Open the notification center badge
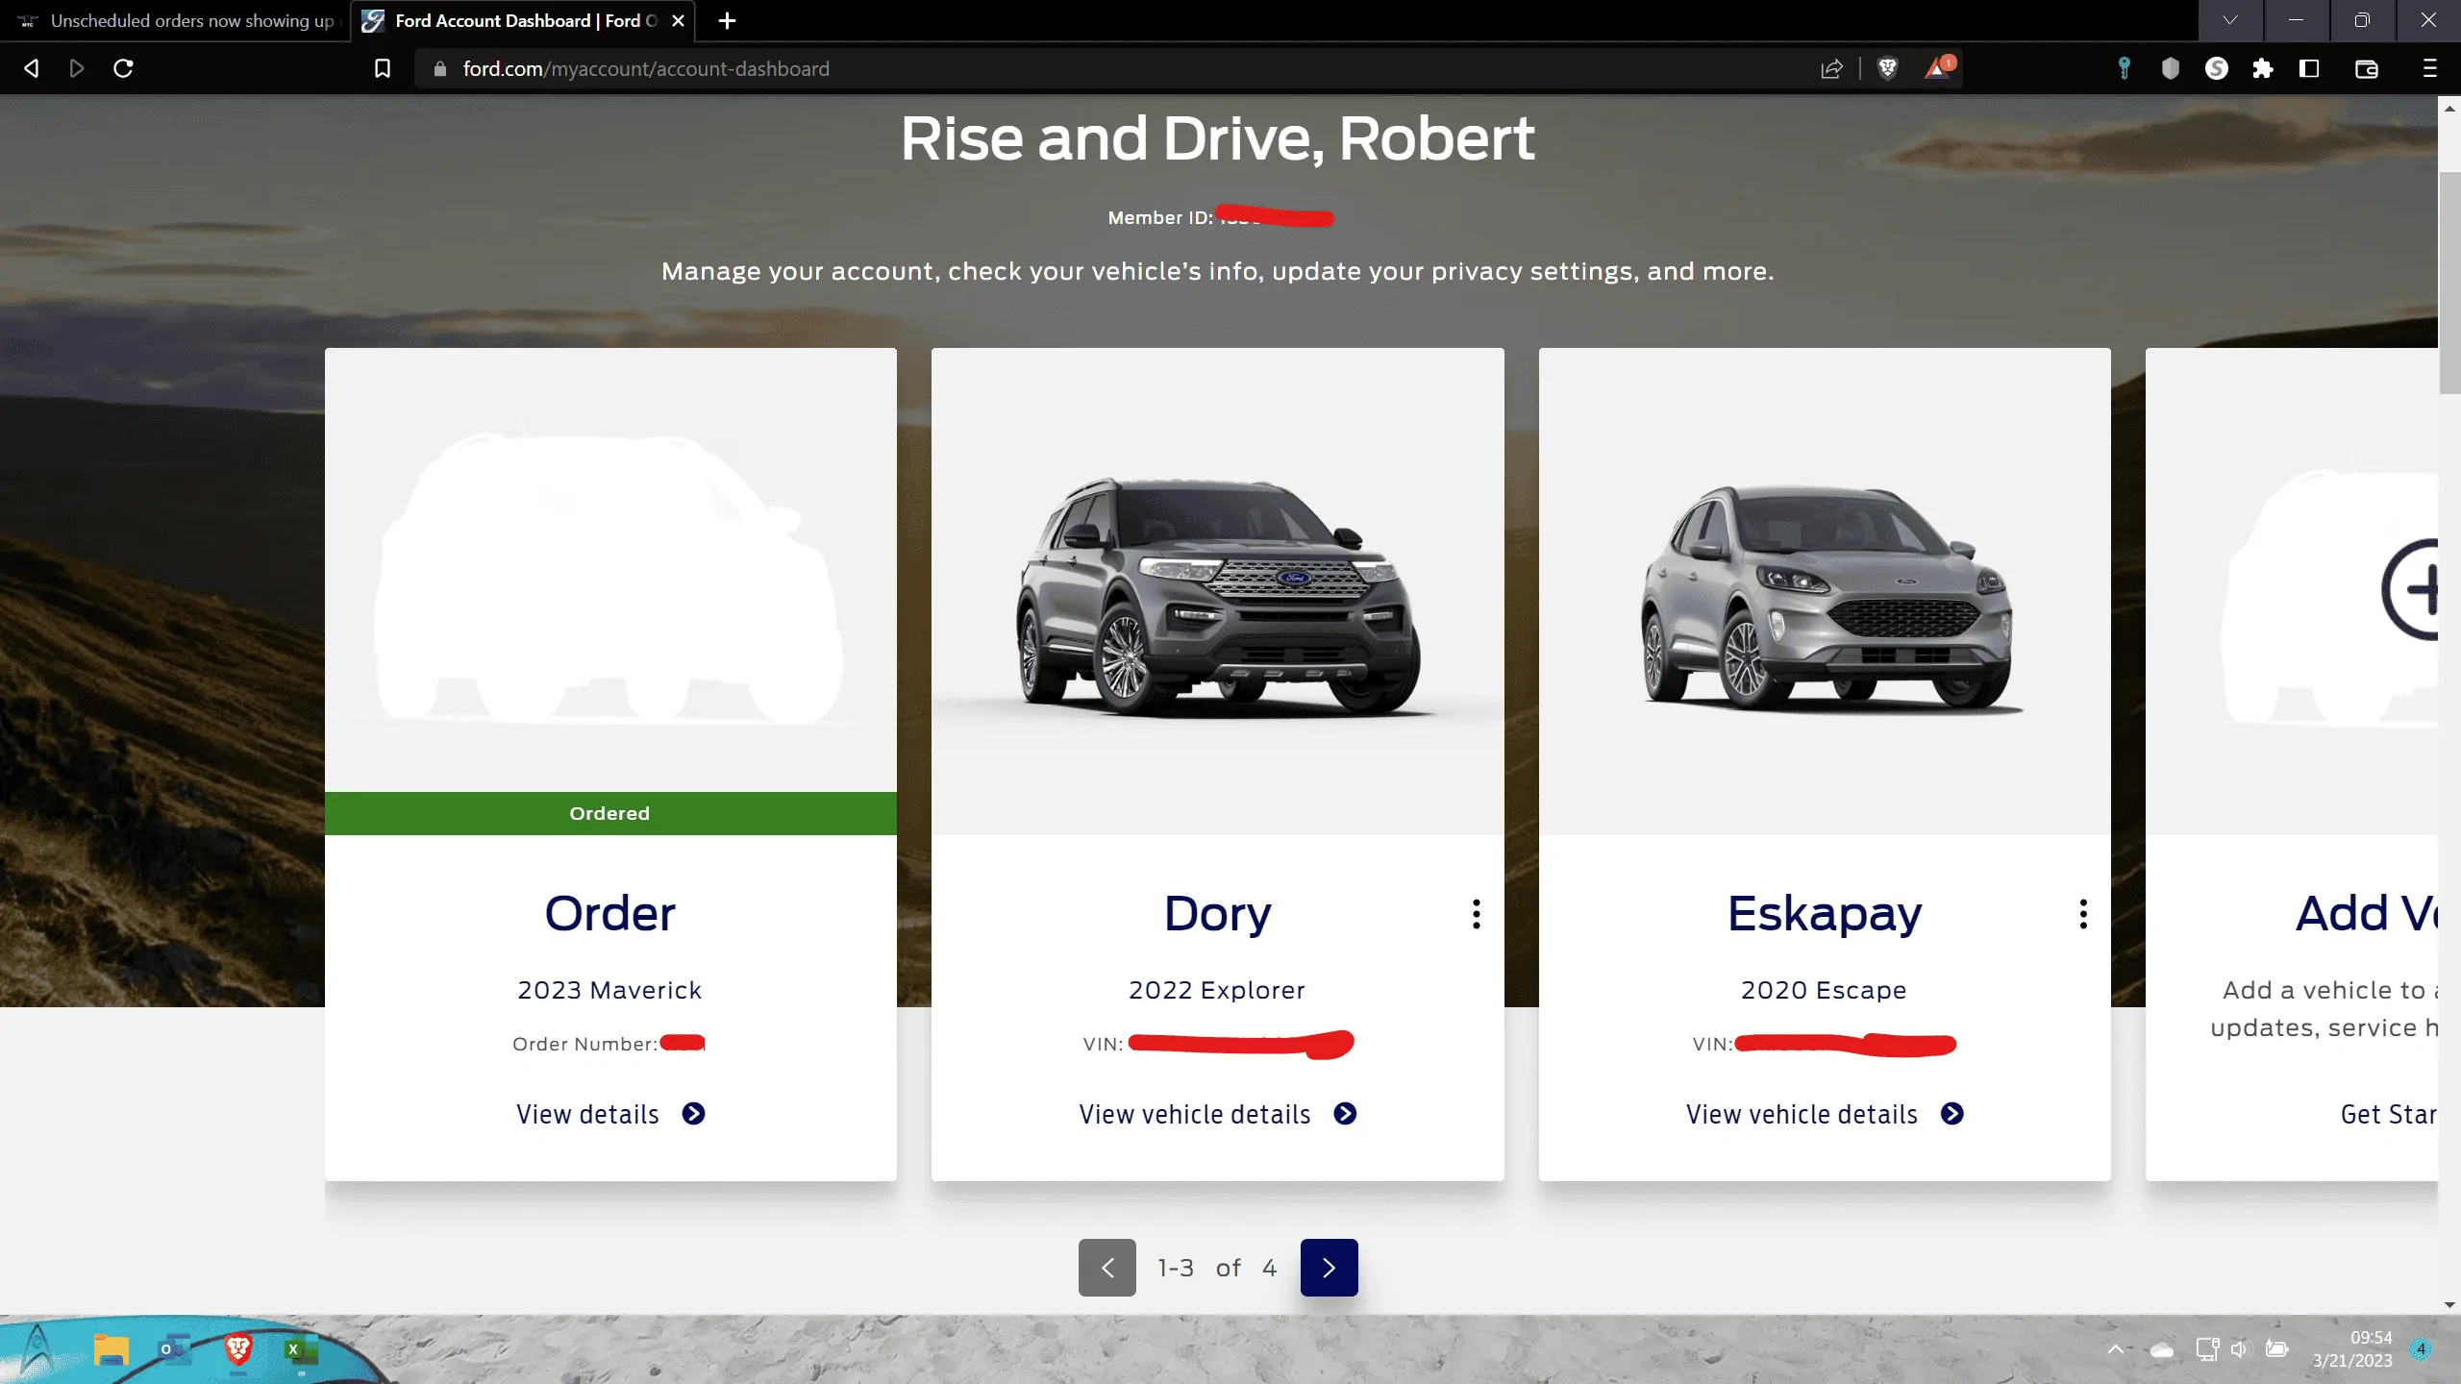 tap(2422, 1349)
